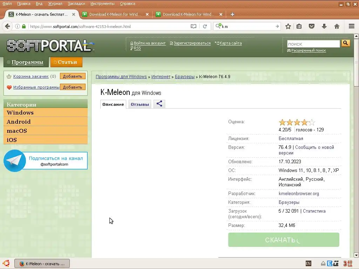Click Избранные программы link
The height and width of the screenshot is (269, 359).
click(36, 87)
